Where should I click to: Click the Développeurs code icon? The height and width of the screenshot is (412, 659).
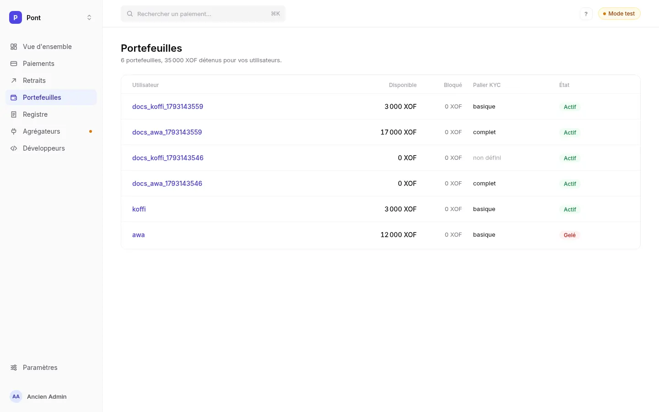point(14,148)
